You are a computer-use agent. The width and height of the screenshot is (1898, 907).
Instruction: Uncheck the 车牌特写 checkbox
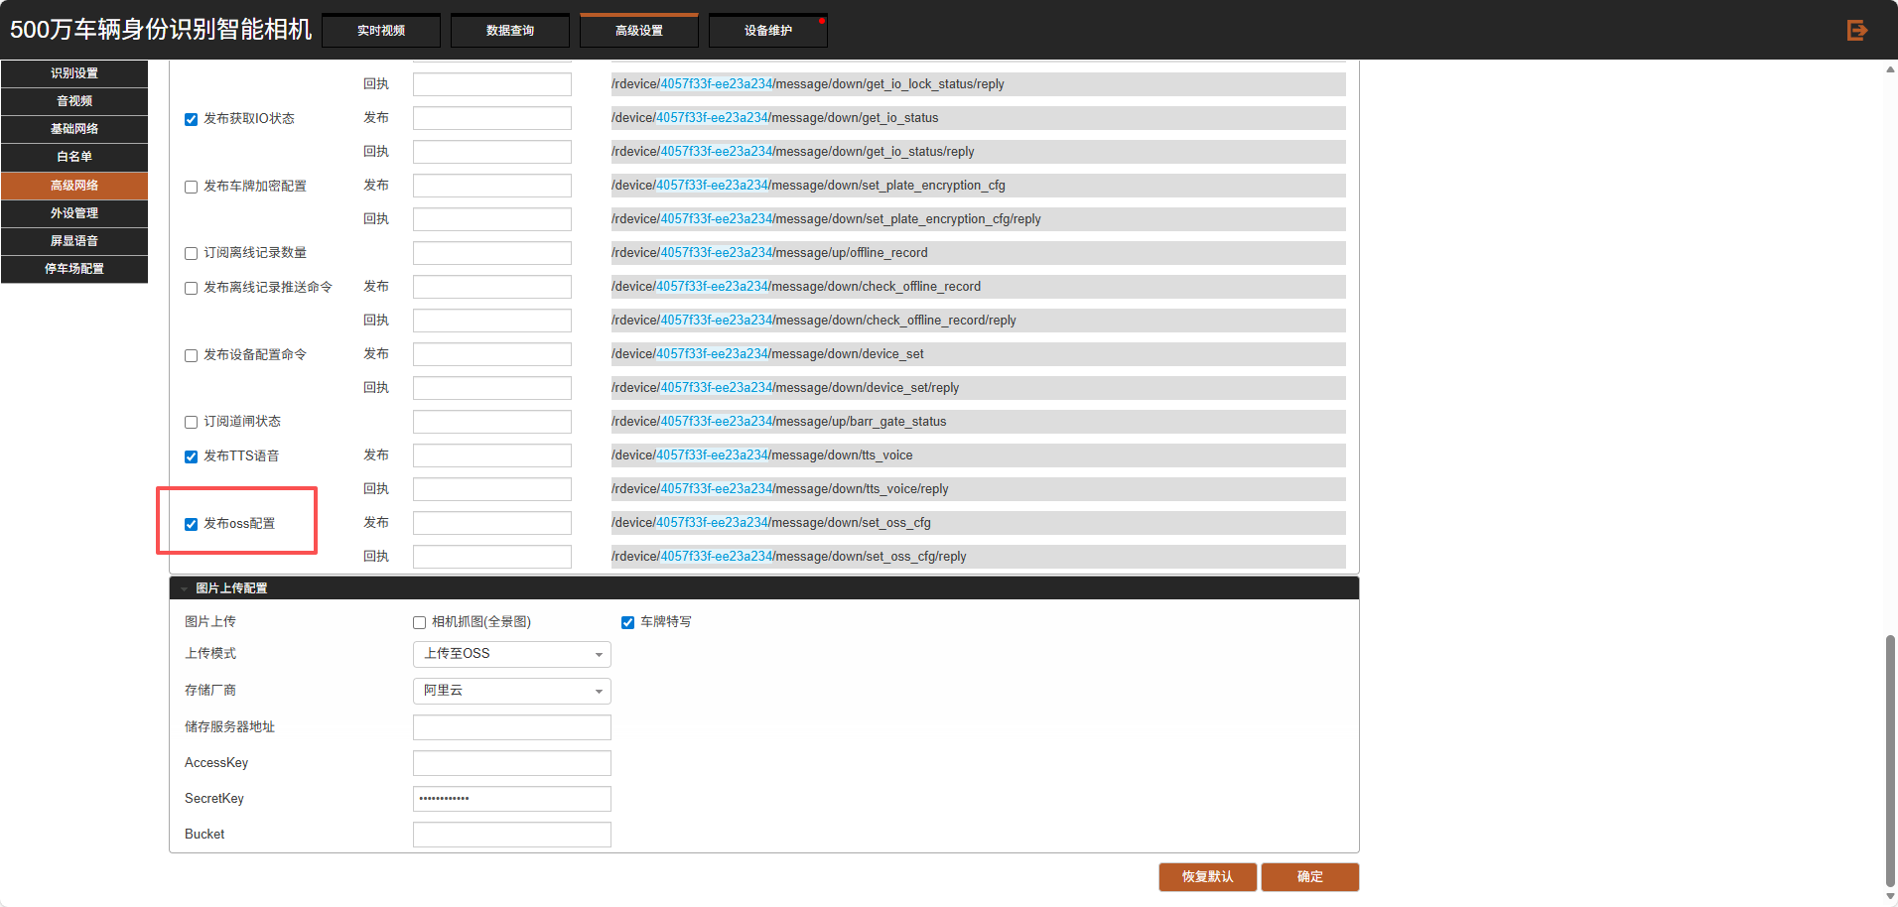(628, 623)
